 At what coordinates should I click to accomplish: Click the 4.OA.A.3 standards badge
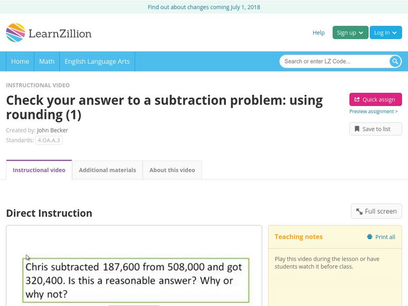[48, 139]
